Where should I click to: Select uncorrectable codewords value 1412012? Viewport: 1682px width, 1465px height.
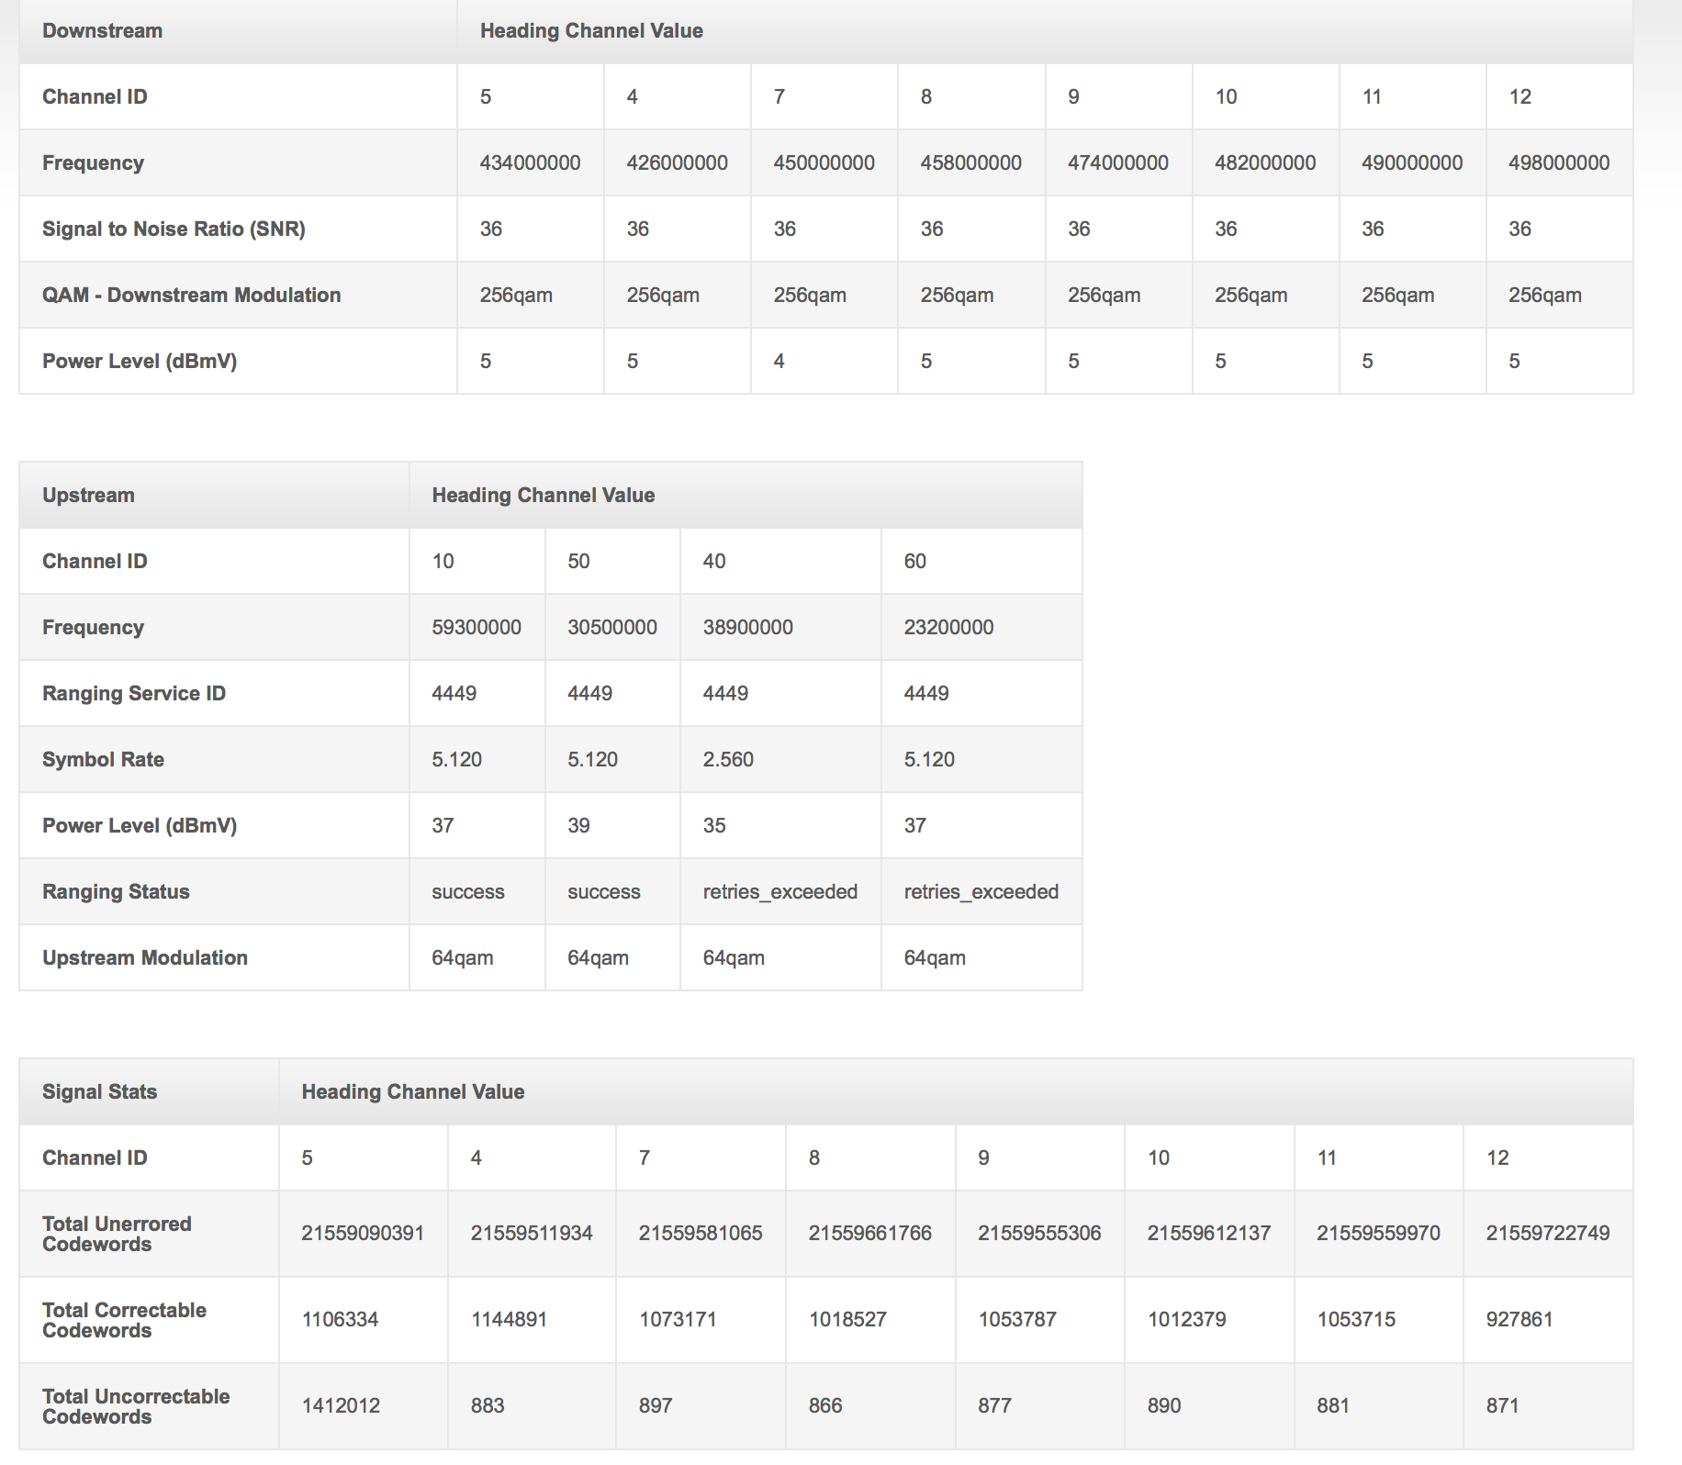point(341,1406)
